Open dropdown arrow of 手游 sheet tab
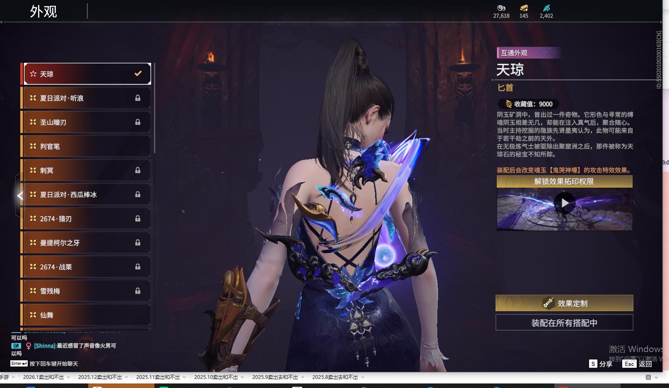 [13, 377]
